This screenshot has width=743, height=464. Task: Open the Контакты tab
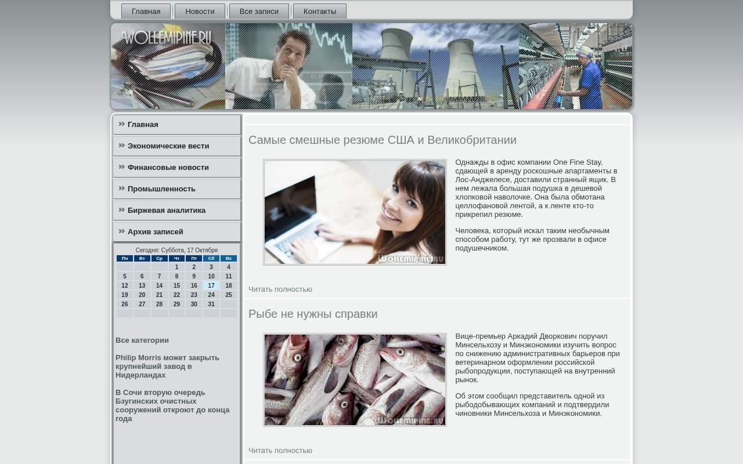tap(320, 11)
